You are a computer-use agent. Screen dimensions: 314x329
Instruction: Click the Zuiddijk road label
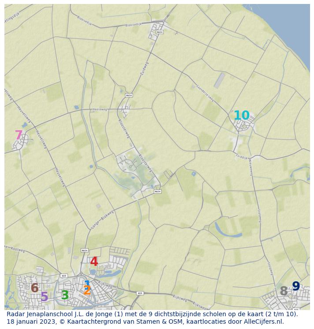click(242, 156)
